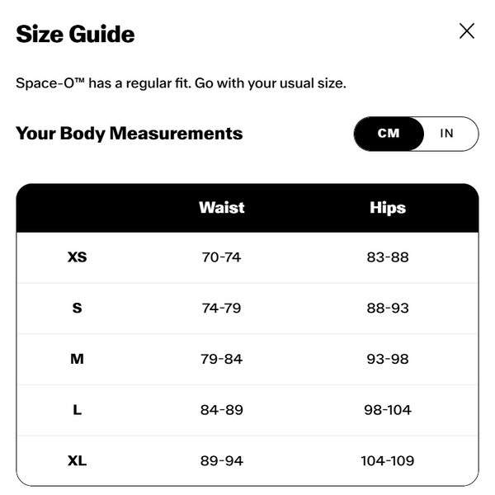Viewport: 495px width, 495px height.
Task: Click the 104-109 hips value for XL
Action: [388, 461]
